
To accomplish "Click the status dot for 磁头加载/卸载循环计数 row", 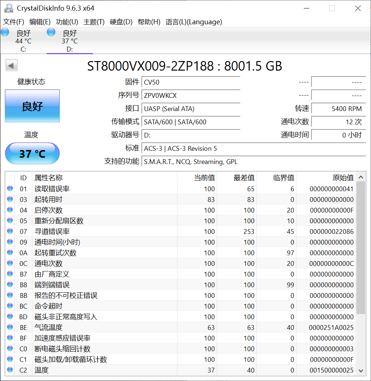I will click(x=10, y=359).
